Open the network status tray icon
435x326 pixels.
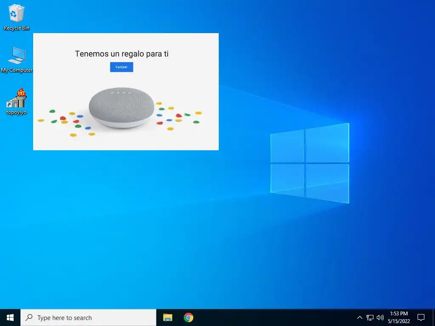coord(370,318)
